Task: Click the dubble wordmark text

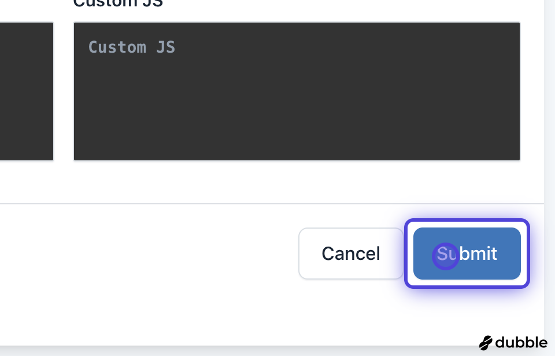Action: point(520,342)
